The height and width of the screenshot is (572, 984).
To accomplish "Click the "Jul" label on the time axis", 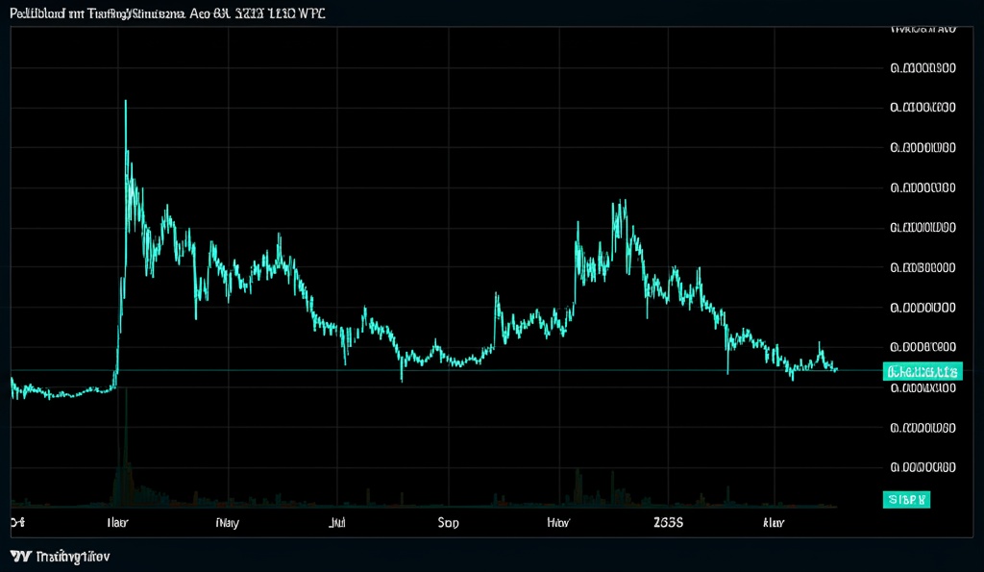I will pyautogui.click(x=337, y=522).
